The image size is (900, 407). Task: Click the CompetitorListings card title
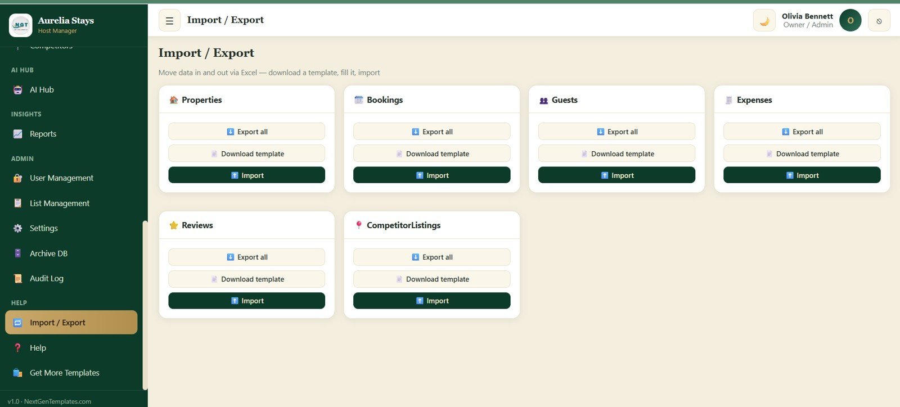click(403, 225)
